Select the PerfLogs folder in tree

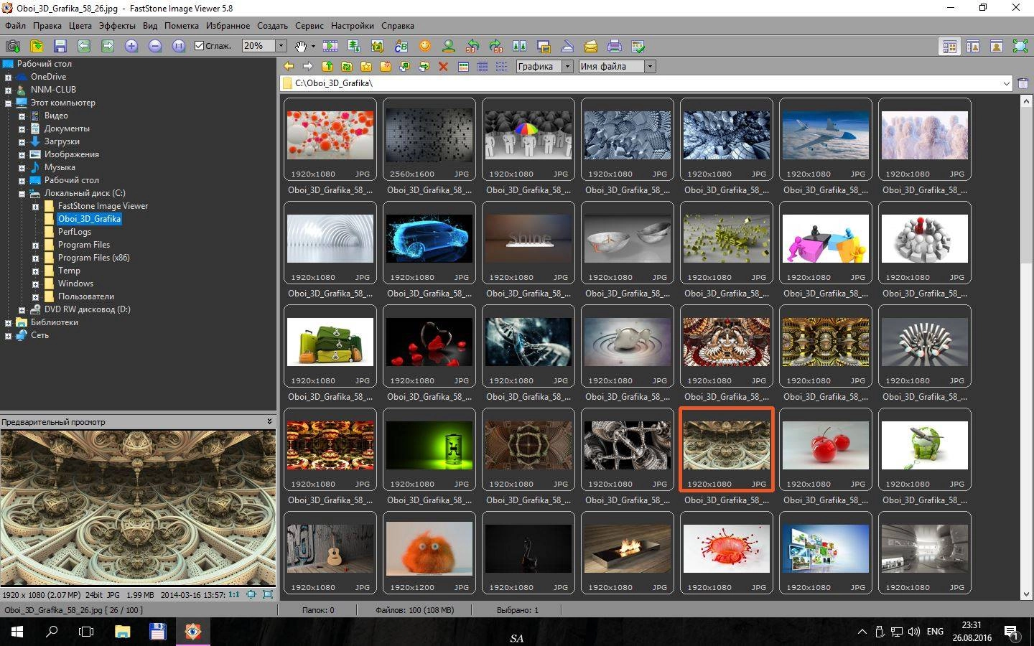[x=75, y=232]
